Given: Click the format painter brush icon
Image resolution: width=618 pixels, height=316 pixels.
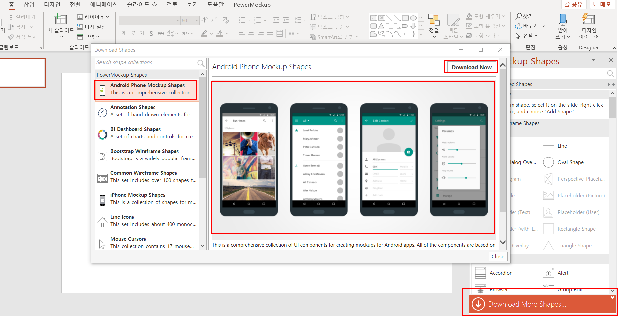Looking at the screenshot, I should (11, 37).
